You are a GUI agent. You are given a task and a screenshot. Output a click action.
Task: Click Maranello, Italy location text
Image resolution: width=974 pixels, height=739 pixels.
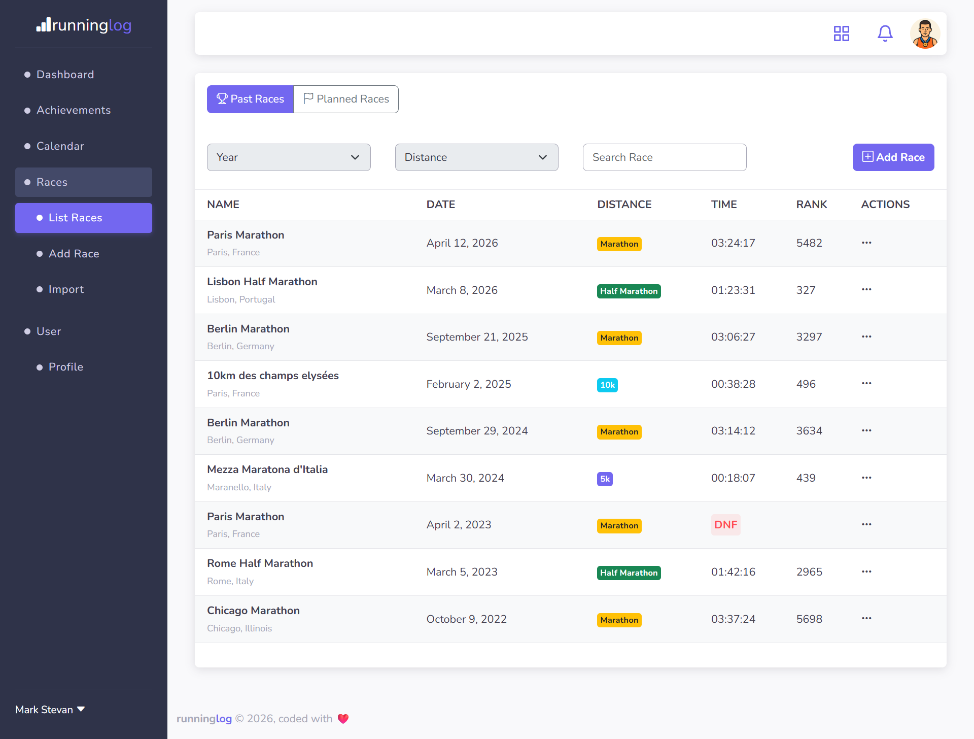pos(239,487)
